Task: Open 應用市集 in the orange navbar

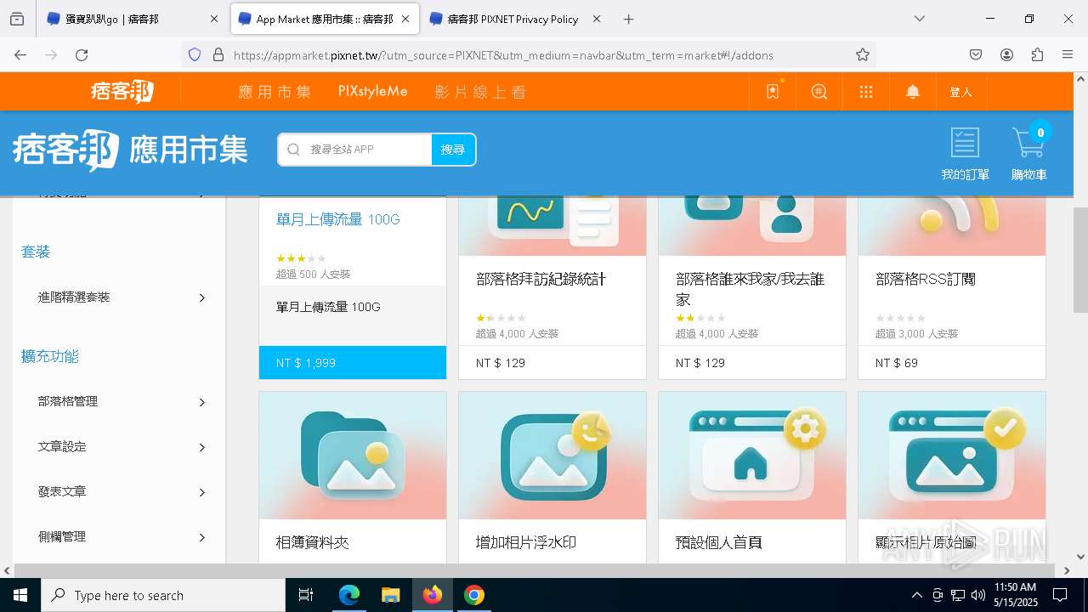Action: 275,92
